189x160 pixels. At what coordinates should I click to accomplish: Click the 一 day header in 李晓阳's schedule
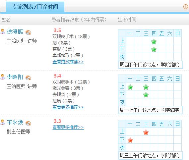pyautogui.click(x=130, y=79)
